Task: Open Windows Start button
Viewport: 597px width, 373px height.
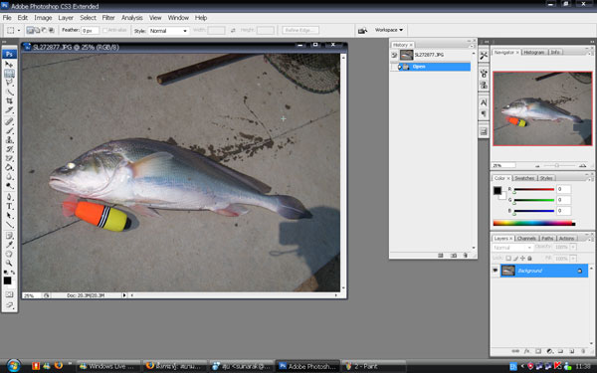Action: coord(13,366)
